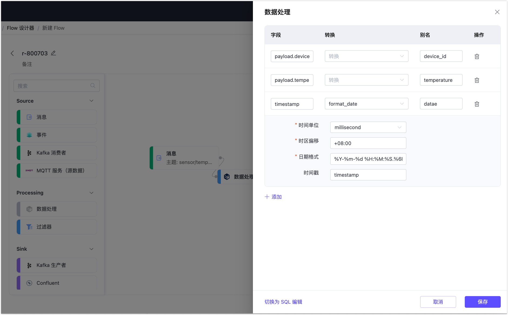Click the pencil icon beside r-800703

click(x=53, y=53)
